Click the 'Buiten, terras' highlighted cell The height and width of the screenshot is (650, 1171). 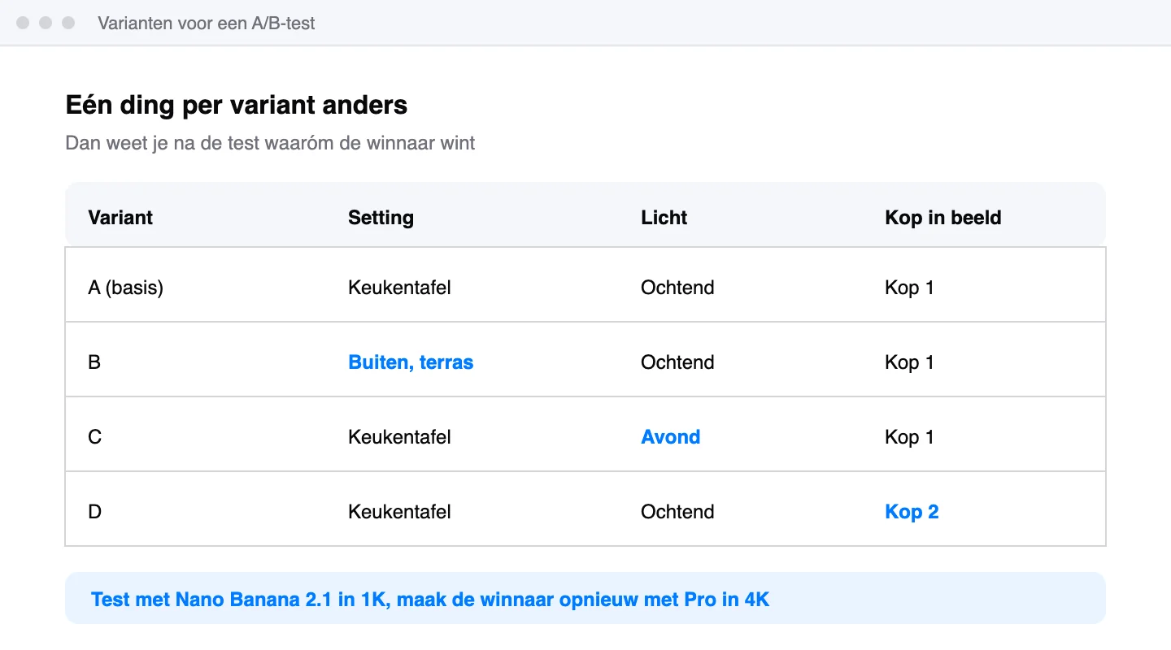click(x=411, y=362)
